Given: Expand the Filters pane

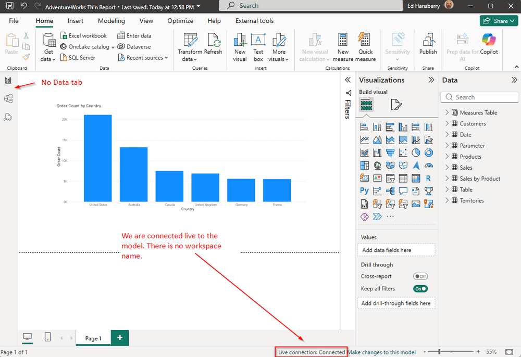Looking at the screenshot, I should click(x=348, y=80).
